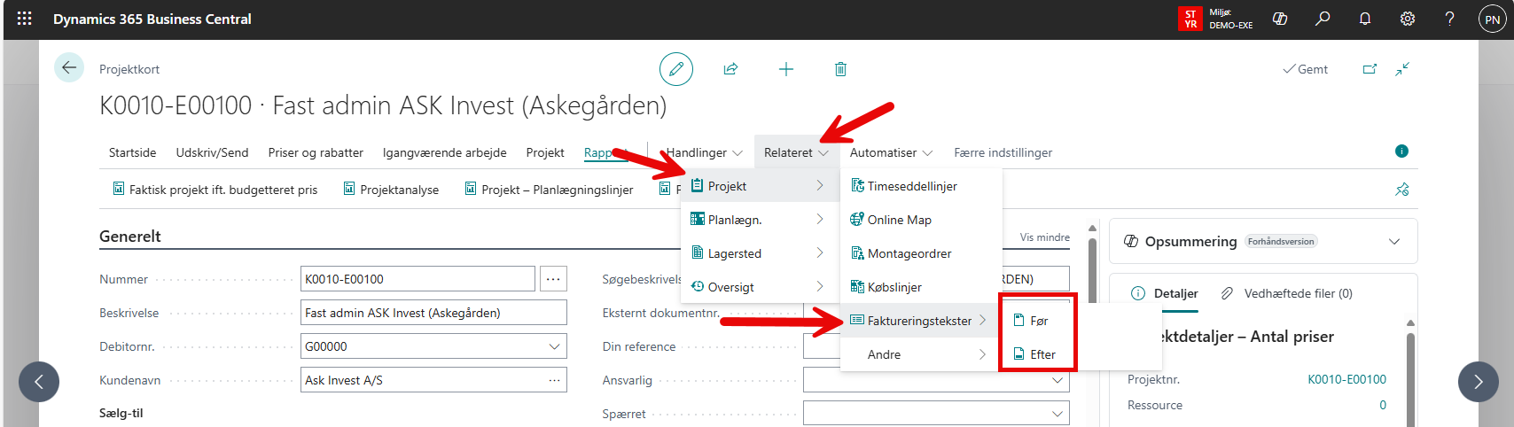The width and height of the screenshot is (1514, 427).
Task: Click the search magnifier icon
Action: pyautogui.click(x=1323, y=19)
